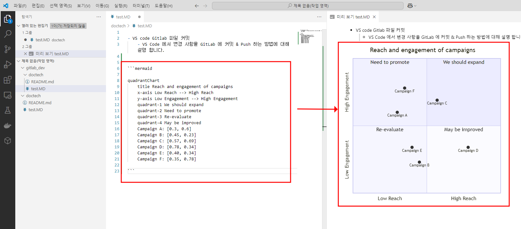Click the Campaign F point in the chart
Screen dimensions: 521x229
[405, 88]
